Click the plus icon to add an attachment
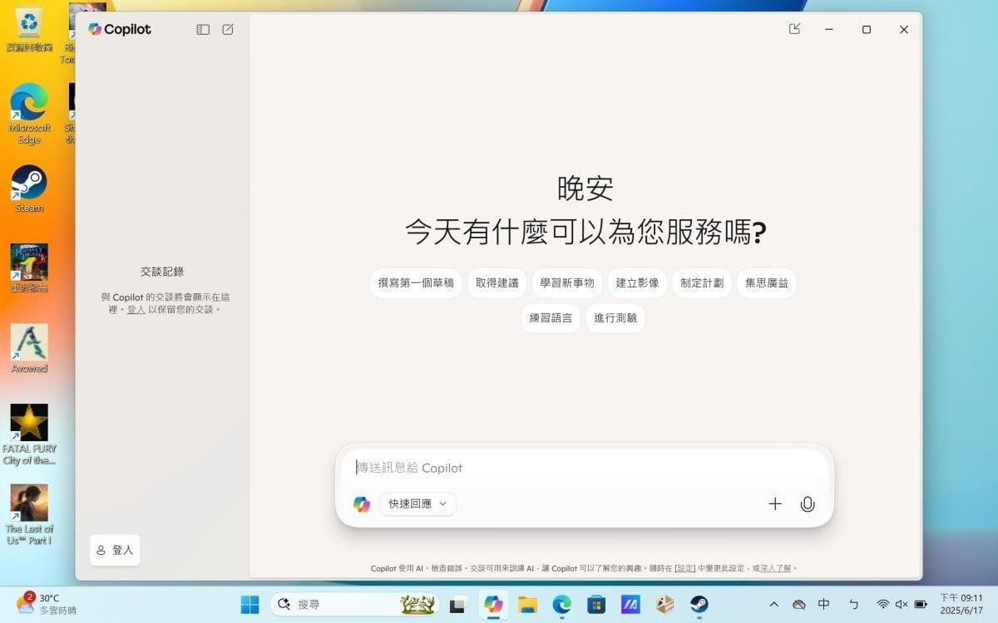 pos(775,503)
